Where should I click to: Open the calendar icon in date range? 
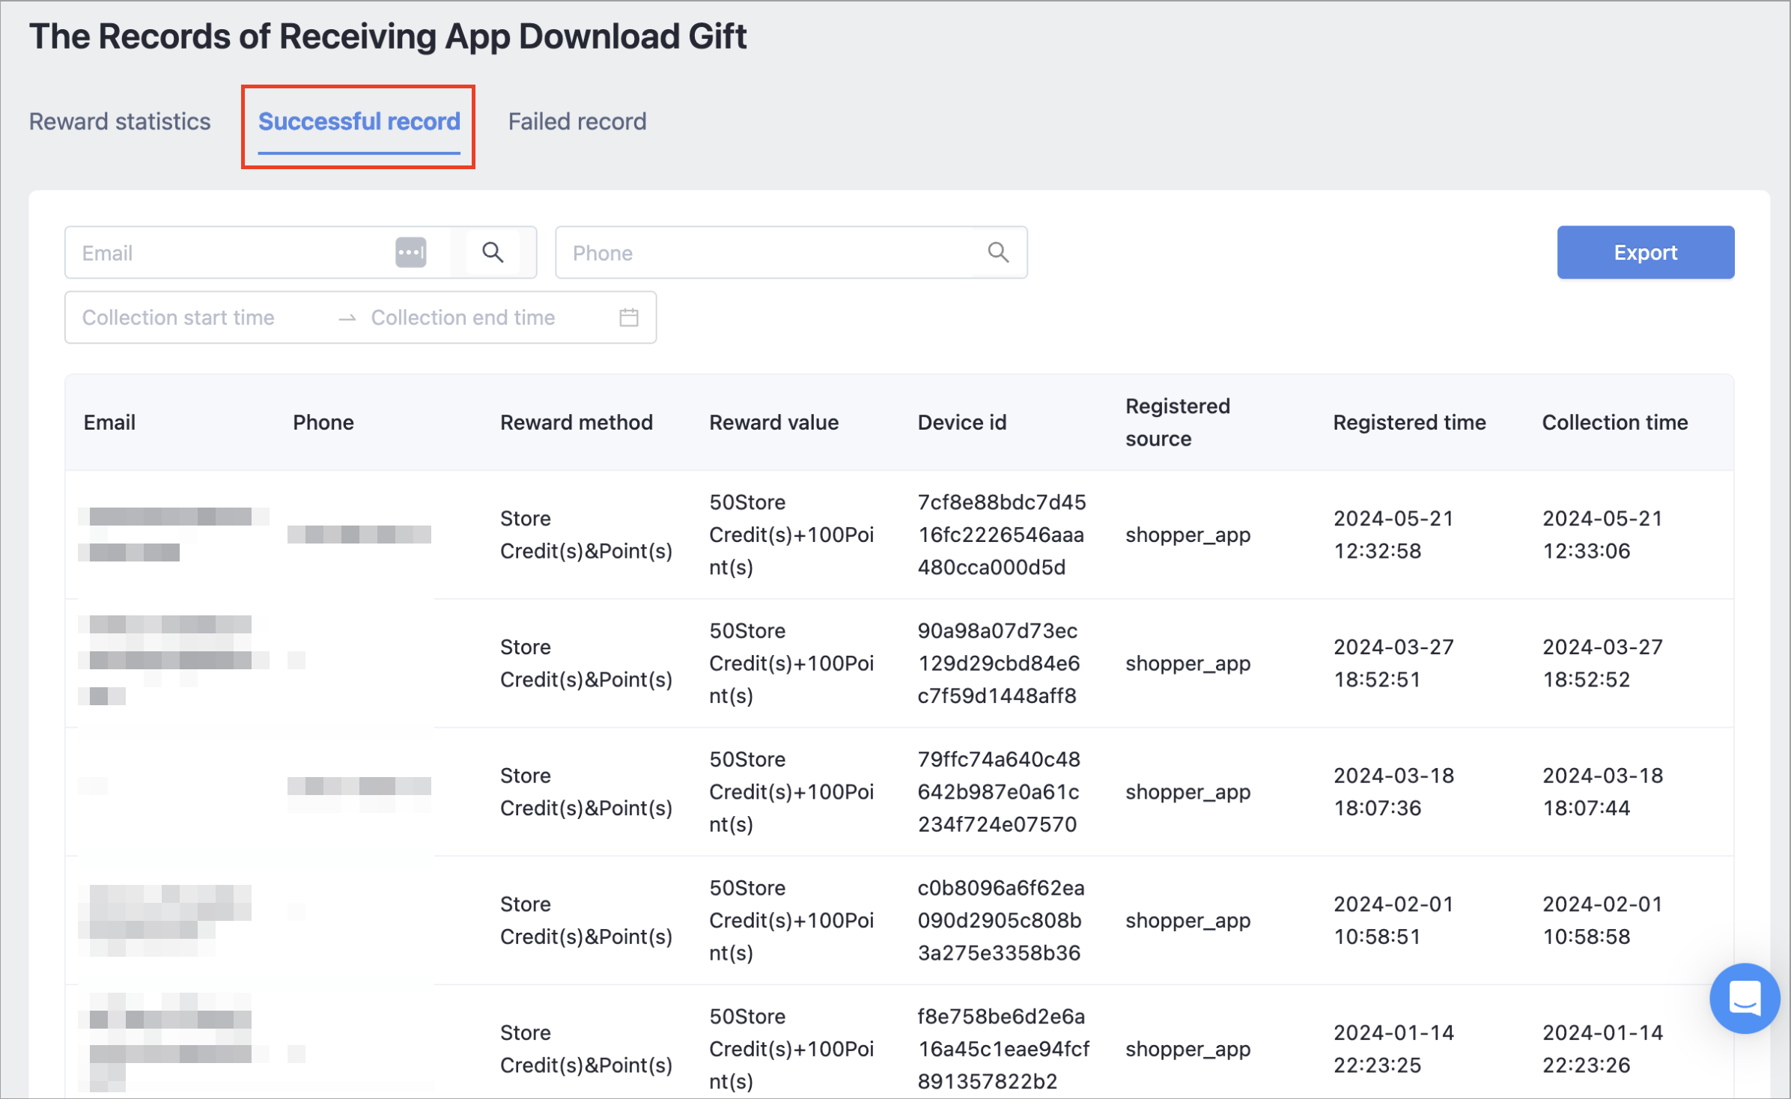click(x=629, y=317)
